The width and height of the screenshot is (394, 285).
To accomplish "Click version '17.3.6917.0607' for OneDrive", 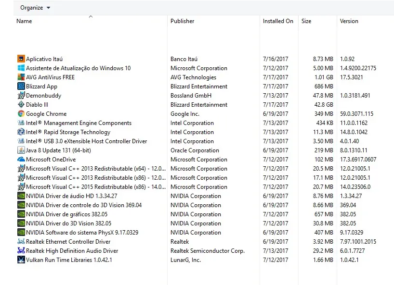I will (x=358, y=160).
